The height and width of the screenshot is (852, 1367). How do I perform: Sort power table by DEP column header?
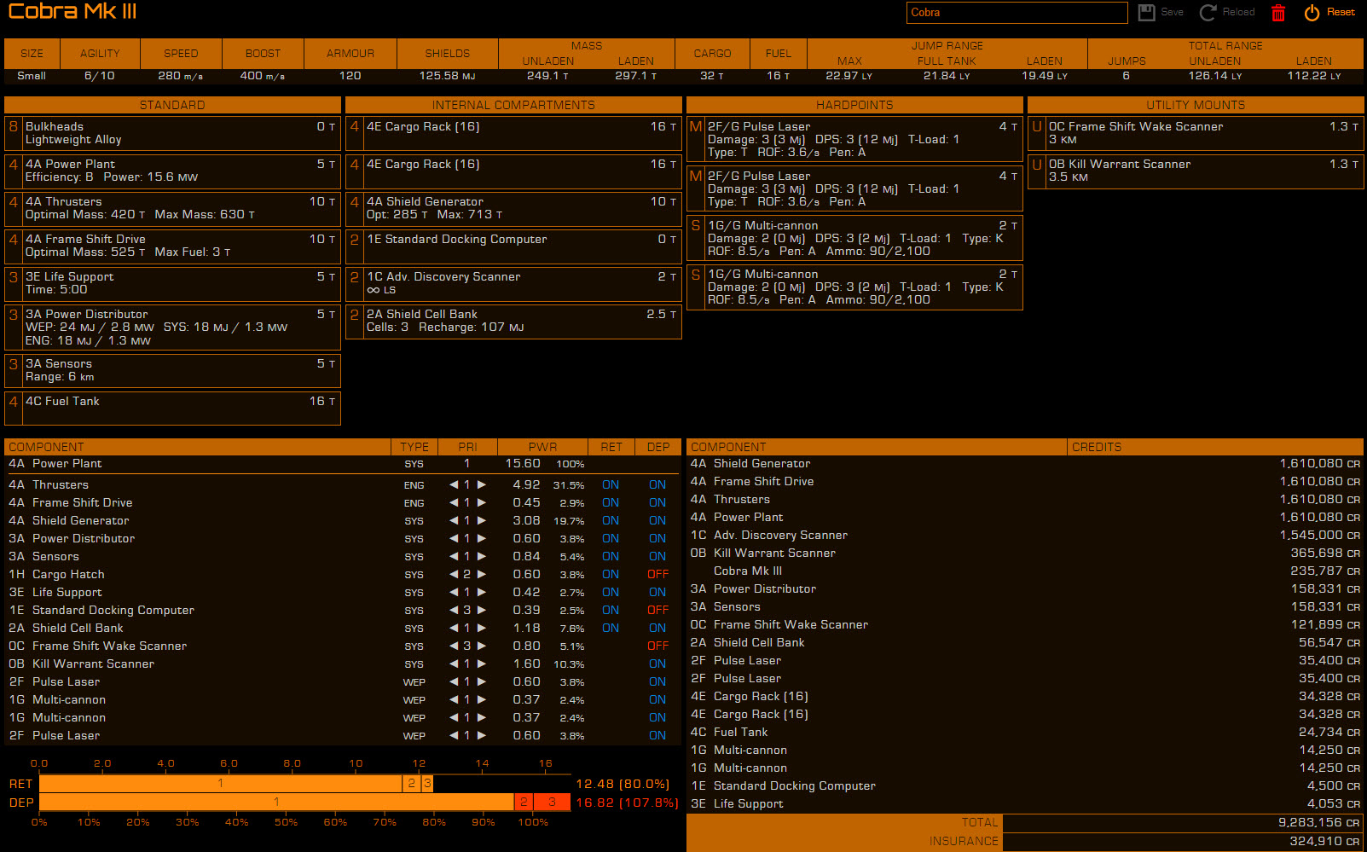point(658,447)
